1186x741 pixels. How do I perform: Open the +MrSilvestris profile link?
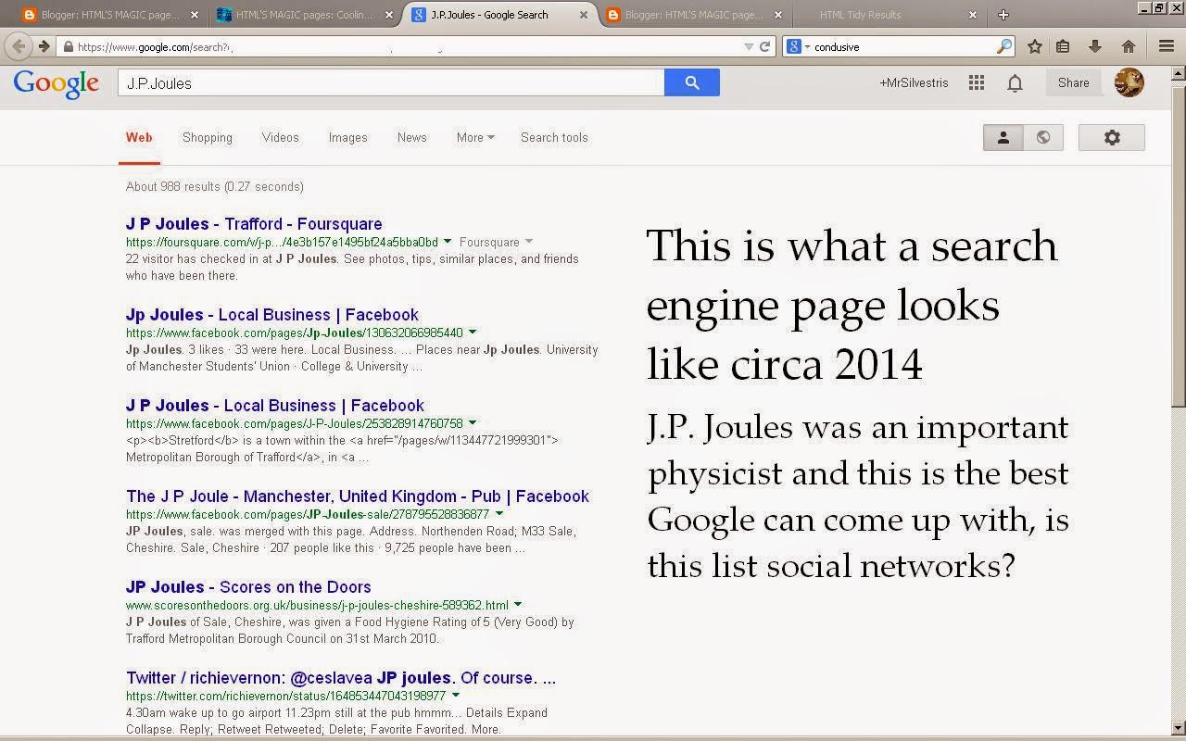pos(914,82)
